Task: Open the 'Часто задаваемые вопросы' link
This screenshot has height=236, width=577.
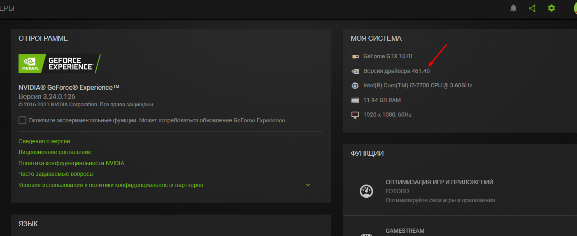Action: (x=56, y=174)
